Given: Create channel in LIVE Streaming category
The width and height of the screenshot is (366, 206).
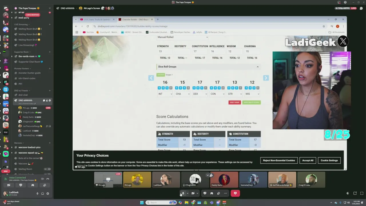Looking at the screenshot, I should click(50, 24).
